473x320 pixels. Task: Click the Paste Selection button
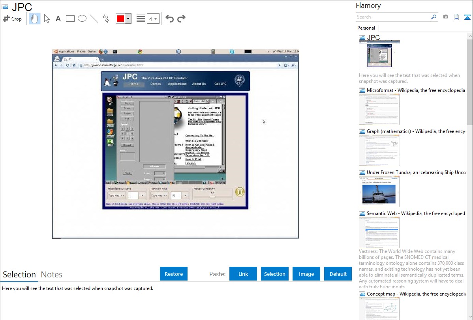(x=275, y=274)
